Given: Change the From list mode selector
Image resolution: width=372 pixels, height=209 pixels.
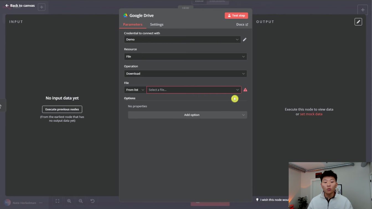Looking at the screenshot, I should click(135, 90).
